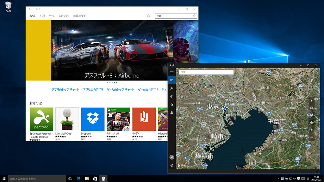The image size is (324, 182).
Task: Open the Dropbox app tile
Action: [x=93, y=119]
